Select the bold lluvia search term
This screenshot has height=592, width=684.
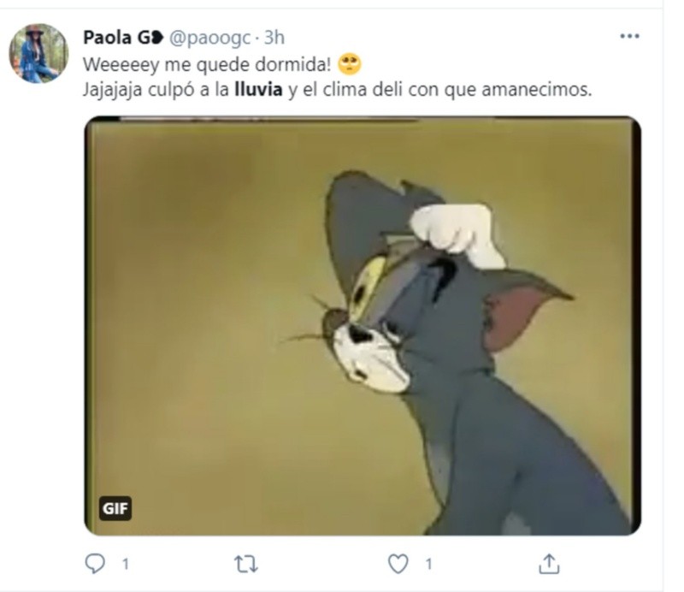(259, 90)
